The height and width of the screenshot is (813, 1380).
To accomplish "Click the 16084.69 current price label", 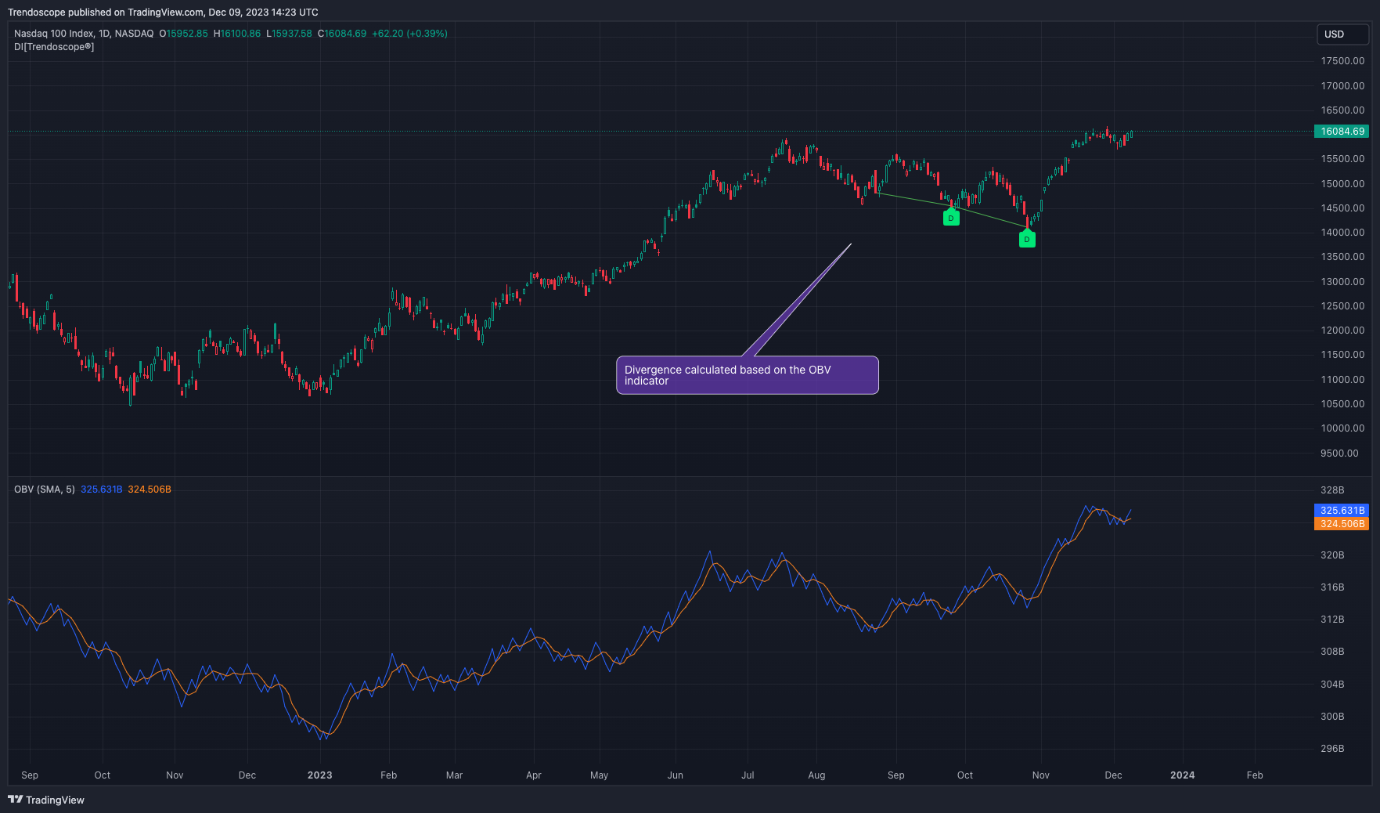I will pyautogui.click(x=1342, y=132).
